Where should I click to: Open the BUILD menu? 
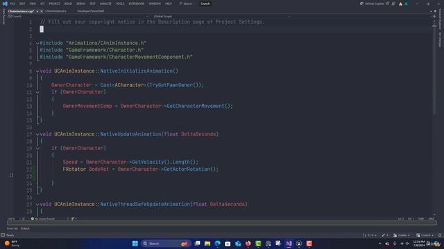click(68, 3)
